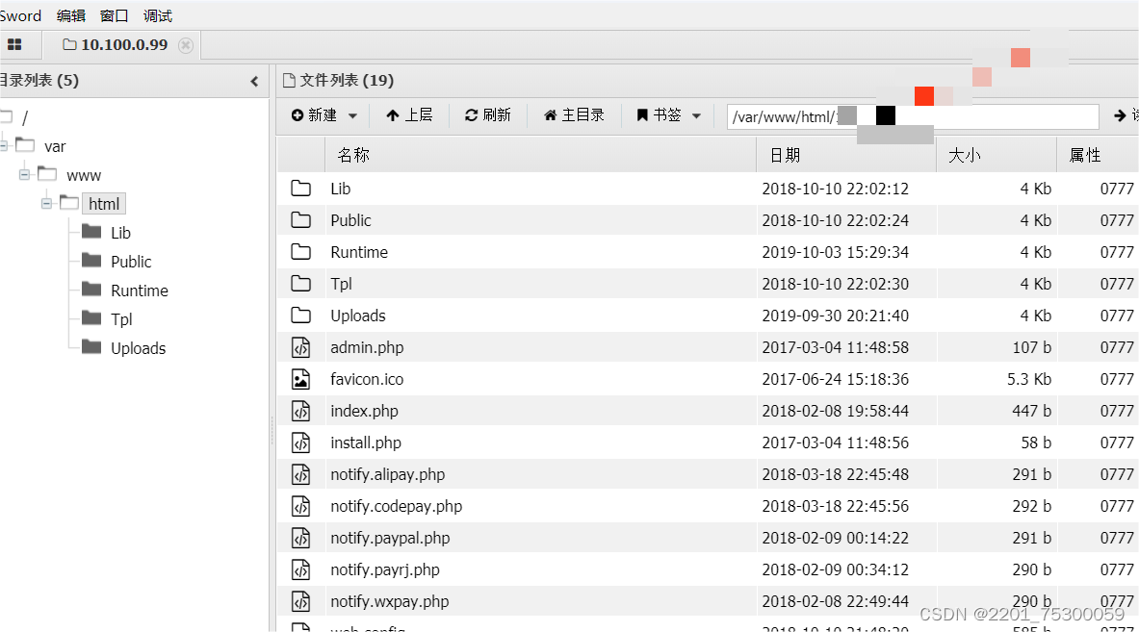Click the 刷新 refresh button

tap(487, 115)
